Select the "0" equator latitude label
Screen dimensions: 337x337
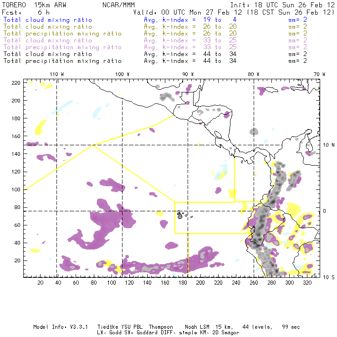[325, 211]
